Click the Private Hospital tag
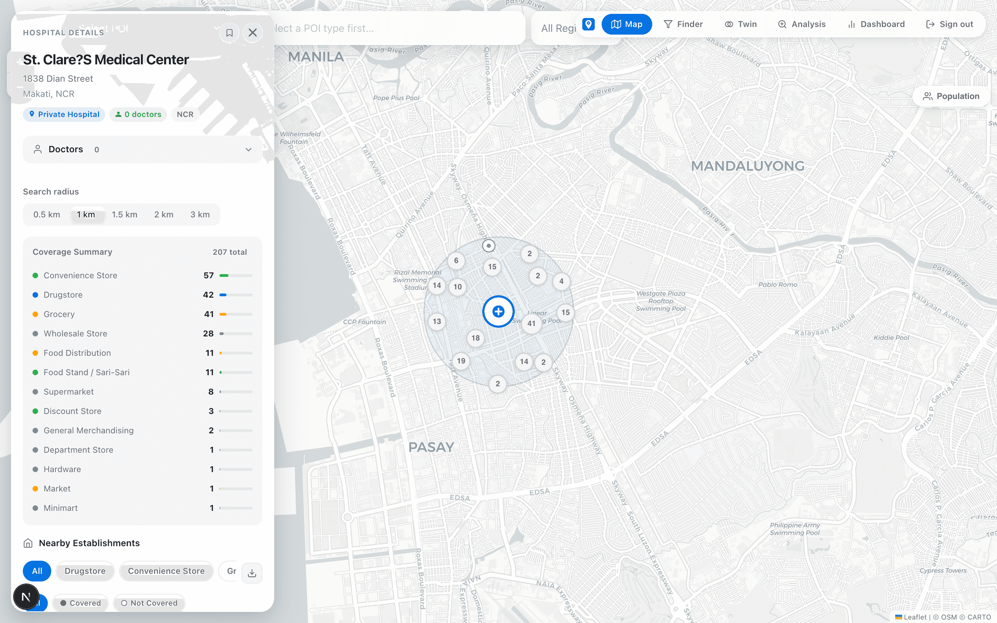 point(64,115)
